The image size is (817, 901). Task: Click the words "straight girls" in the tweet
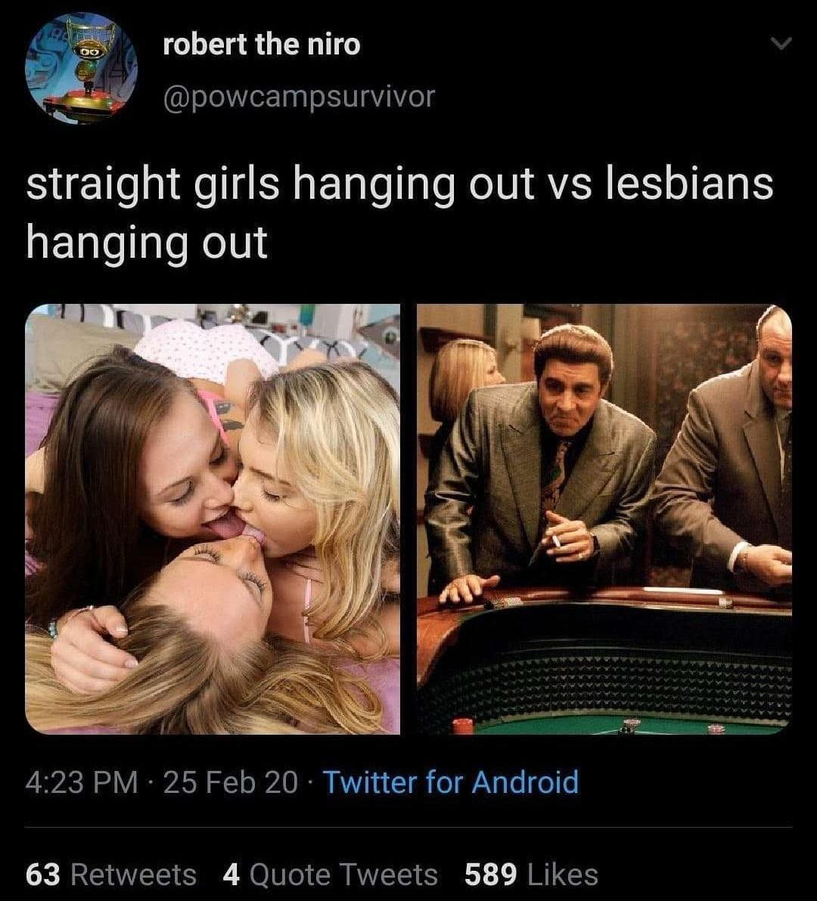pos(152,184)
